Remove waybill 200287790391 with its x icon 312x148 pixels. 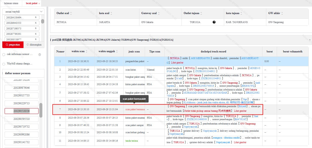click(x=36, y=34)
